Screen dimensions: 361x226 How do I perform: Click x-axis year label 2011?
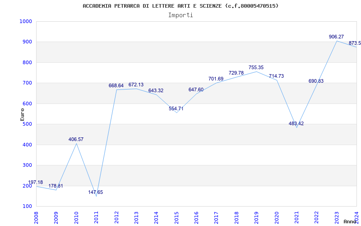[x=96, y=217]
